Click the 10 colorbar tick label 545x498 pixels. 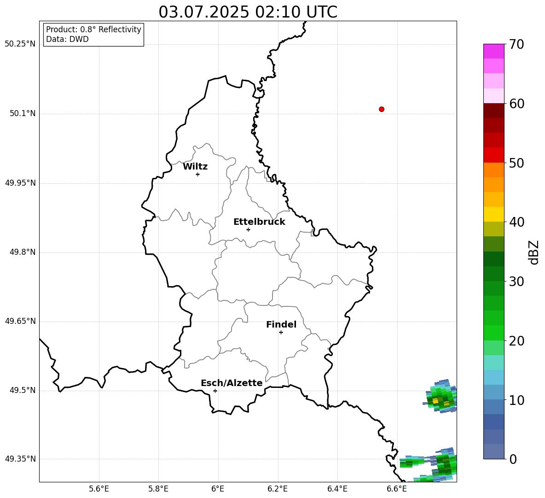click(x=516, y=400)
